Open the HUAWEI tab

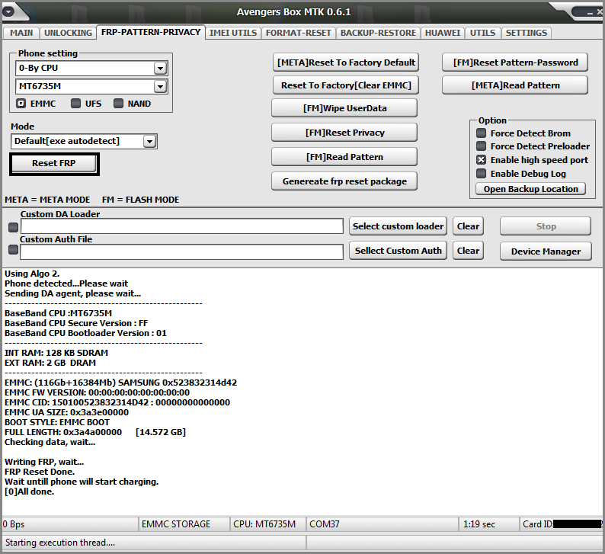[x=443, y=33]
